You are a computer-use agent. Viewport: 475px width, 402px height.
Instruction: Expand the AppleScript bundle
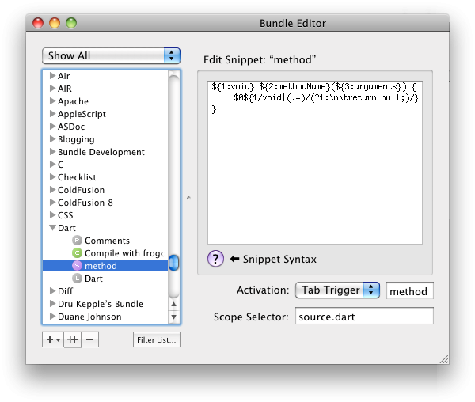52,114
